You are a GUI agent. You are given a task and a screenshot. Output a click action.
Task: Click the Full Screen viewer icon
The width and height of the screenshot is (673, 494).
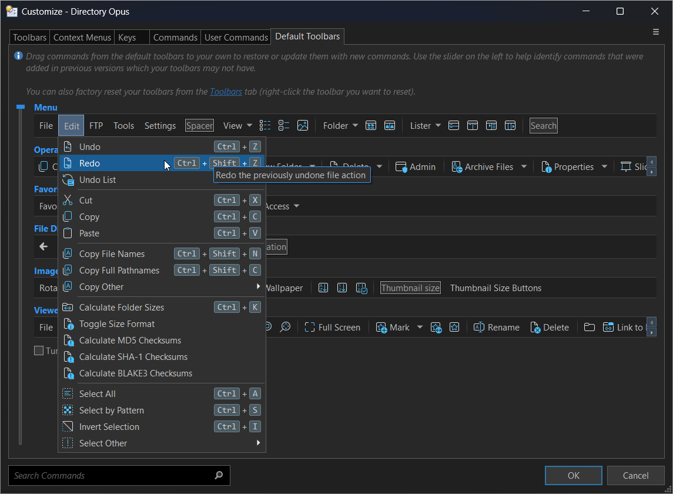[309, 328]
